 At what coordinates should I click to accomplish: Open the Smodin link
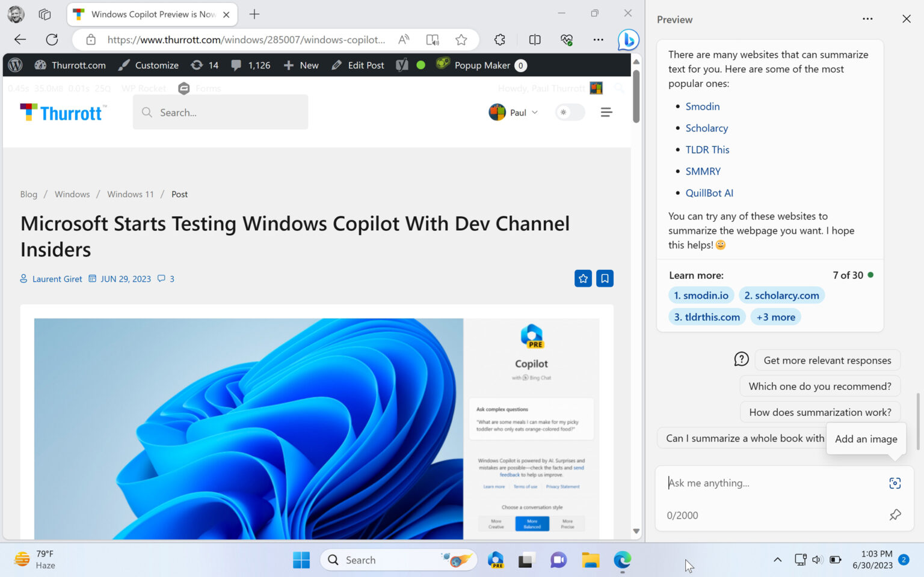pyautogui.click(x=702, y=106)
